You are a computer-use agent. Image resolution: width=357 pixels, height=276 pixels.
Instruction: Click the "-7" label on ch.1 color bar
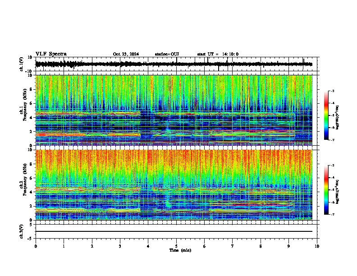point(332,140)
